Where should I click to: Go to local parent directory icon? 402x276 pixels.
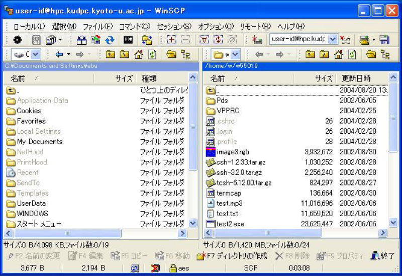111,54
